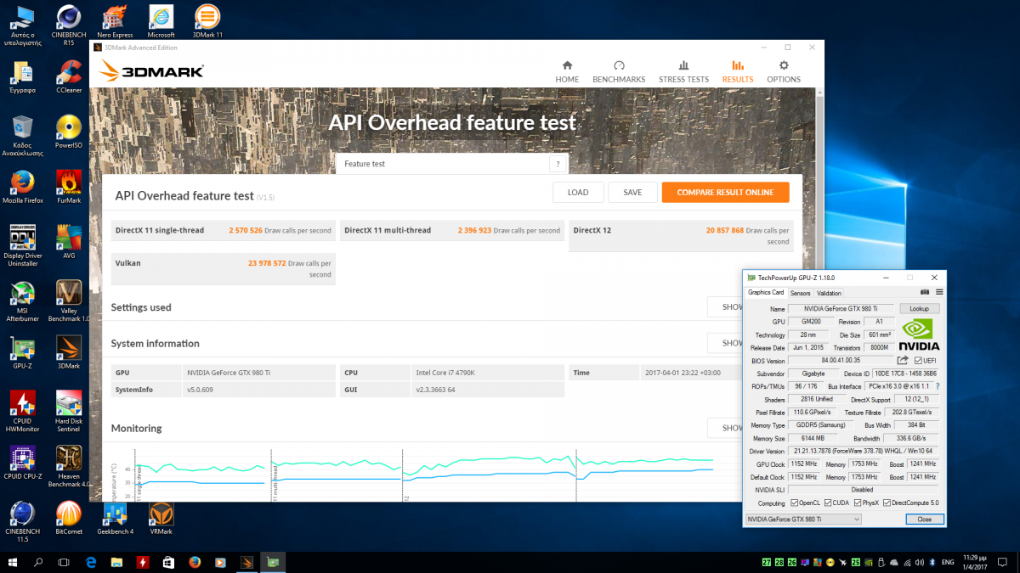The width and height of the screenshot is (1020, 573).
Task: Open MSI Afterburner desktop icon
Action: pyautogui.click(x=22, y=302)
